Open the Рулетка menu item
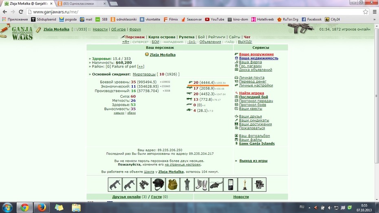 (187, 37)
